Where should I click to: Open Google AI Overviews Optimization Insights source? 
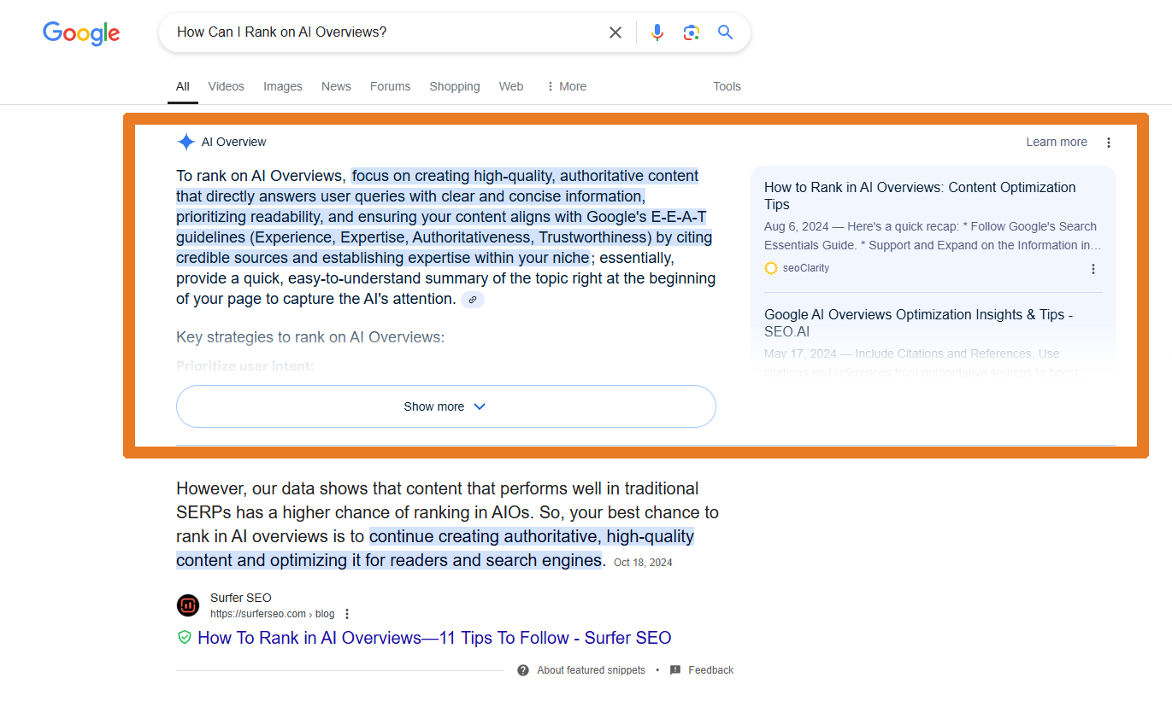(919, 323)
